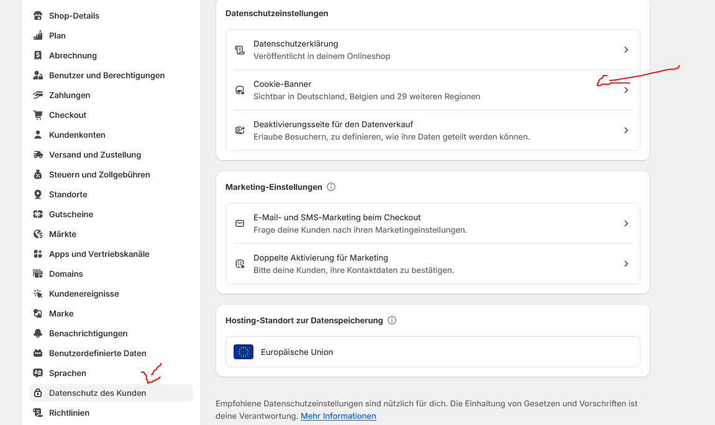Click the Shop-Details storefront icon

pos(38,16)
